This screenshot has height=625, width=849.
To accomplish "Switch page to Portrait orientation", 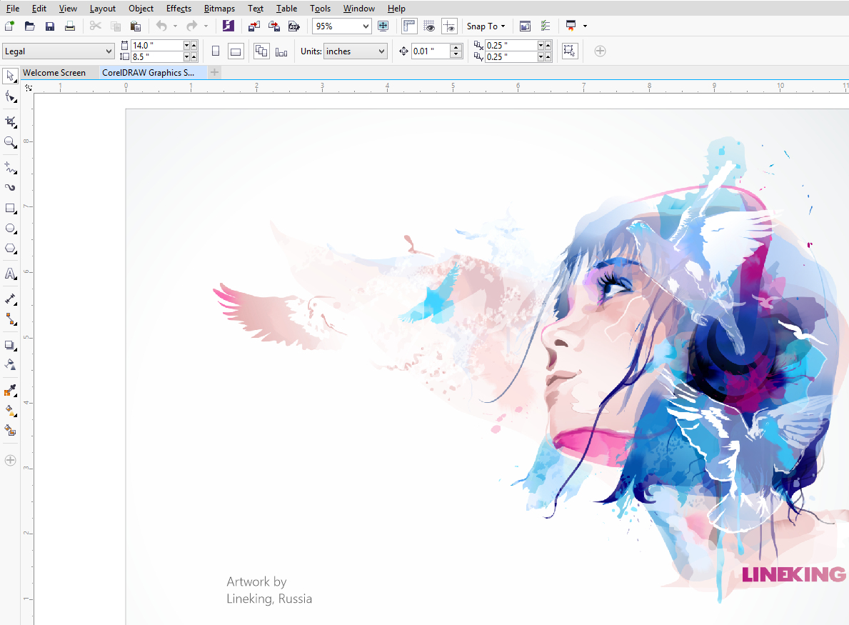I will pos(216,51).
